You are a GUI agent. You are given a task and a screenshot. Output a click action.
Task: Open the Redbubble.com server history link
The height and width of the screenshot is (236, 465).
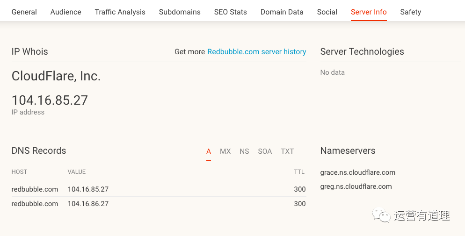[x=256, y=51]
